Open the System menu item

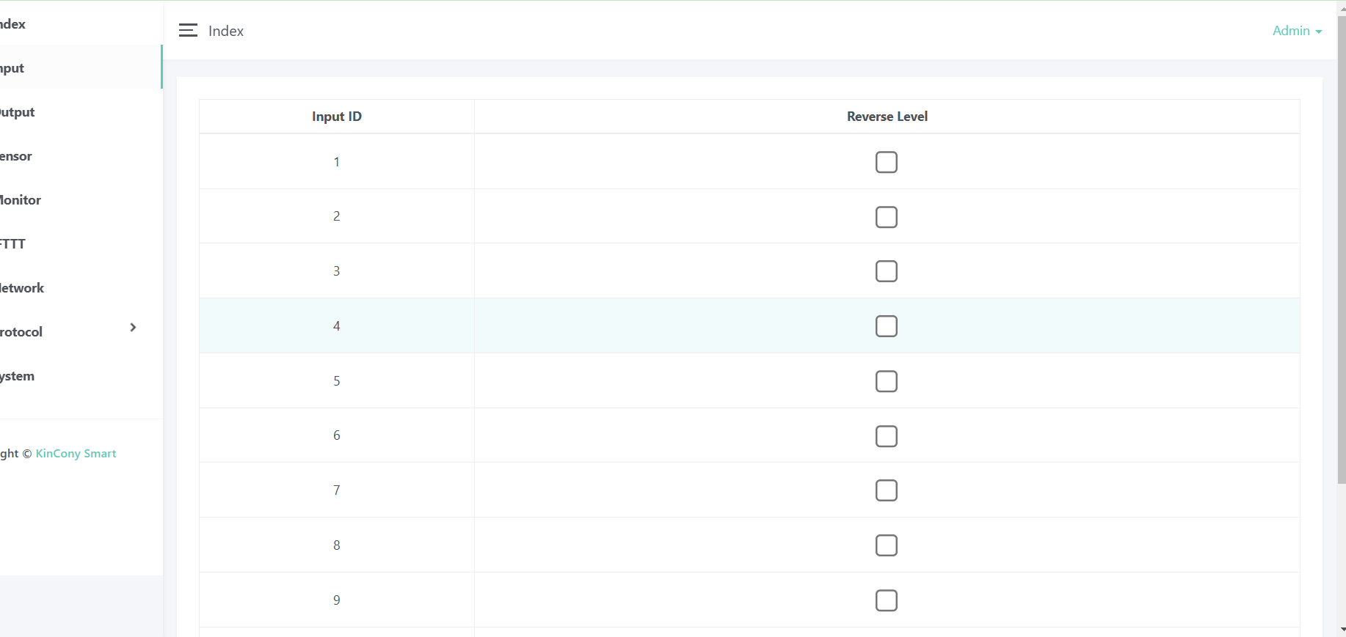point(18,376)
